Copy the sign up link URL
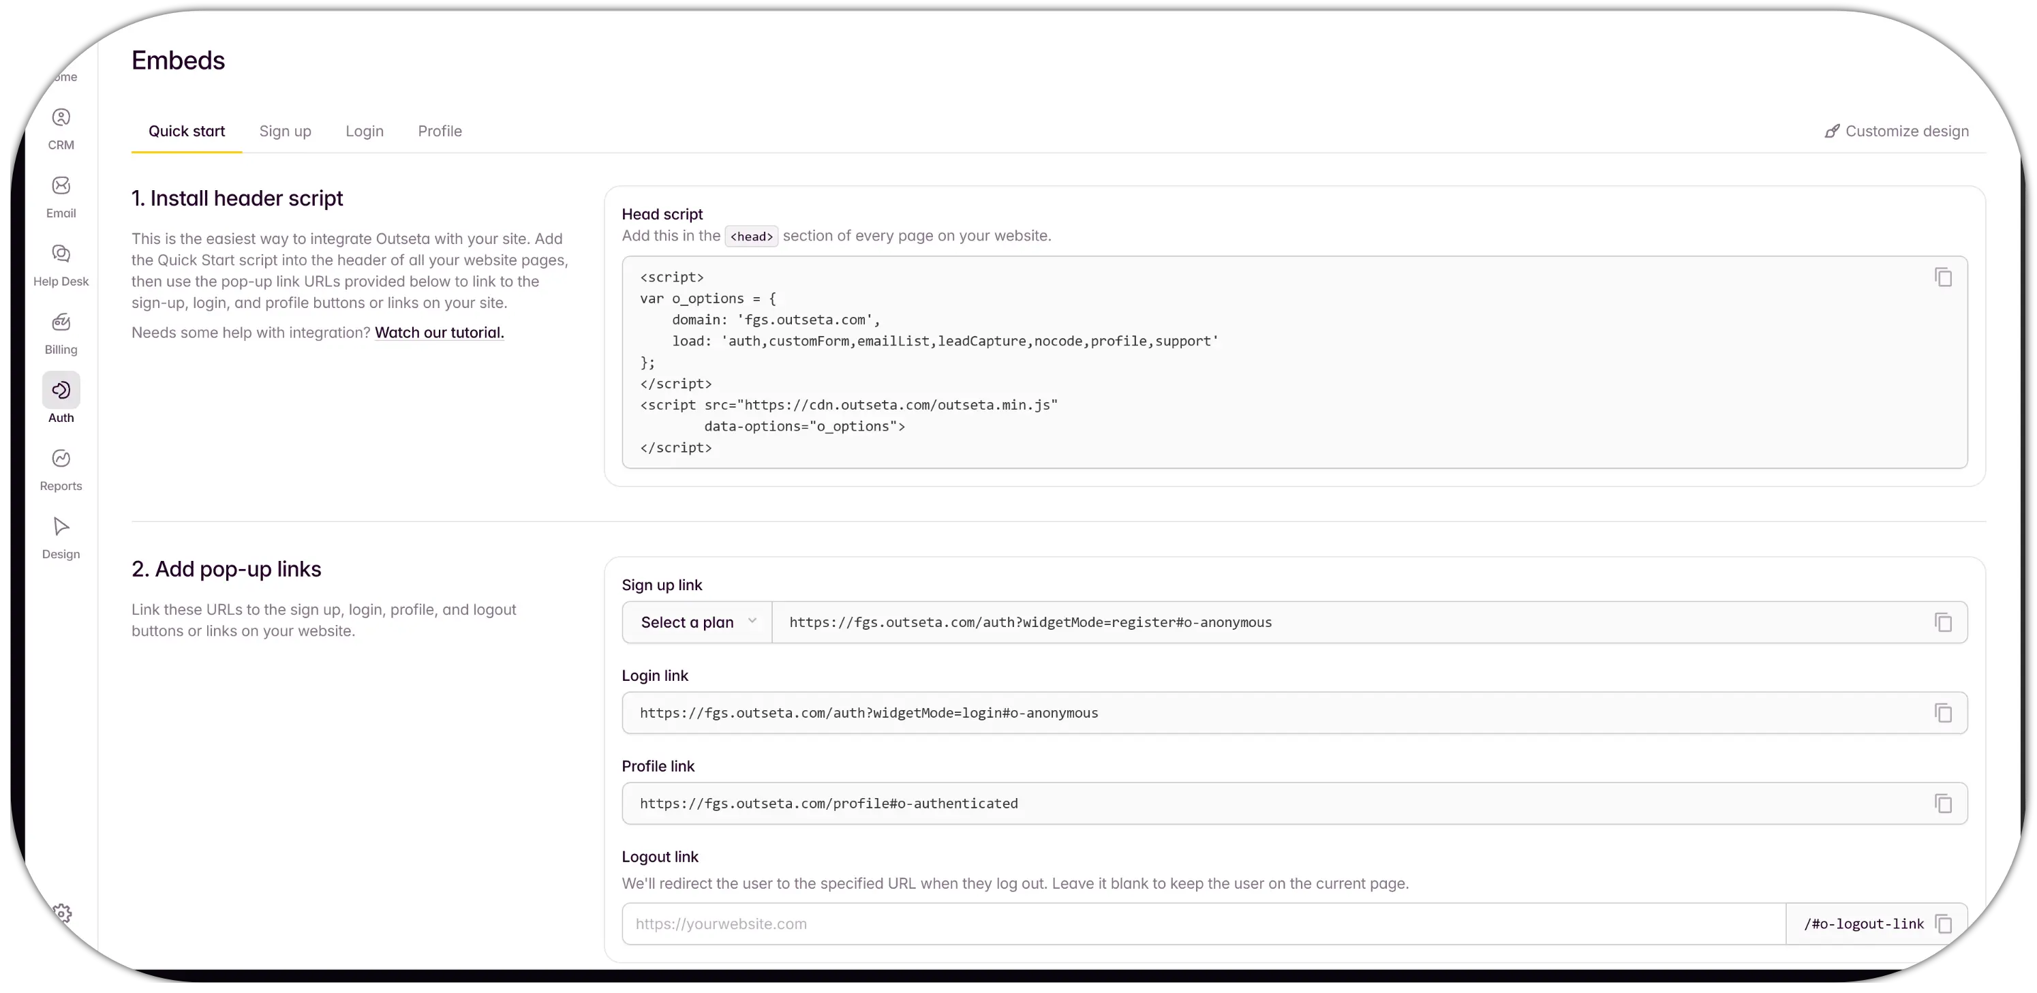2037x993 pixels. tap(1943, 623)
